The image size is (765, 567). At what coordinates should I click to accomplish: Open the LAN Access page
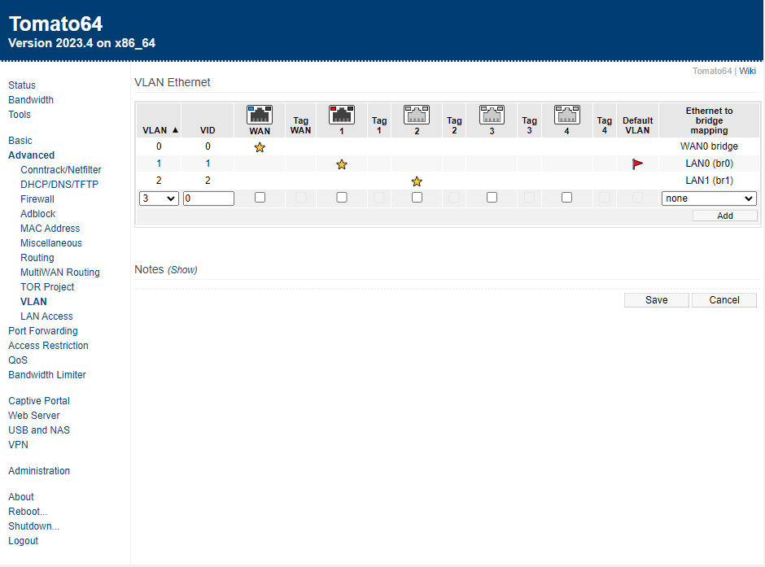[x=46, y=316]
